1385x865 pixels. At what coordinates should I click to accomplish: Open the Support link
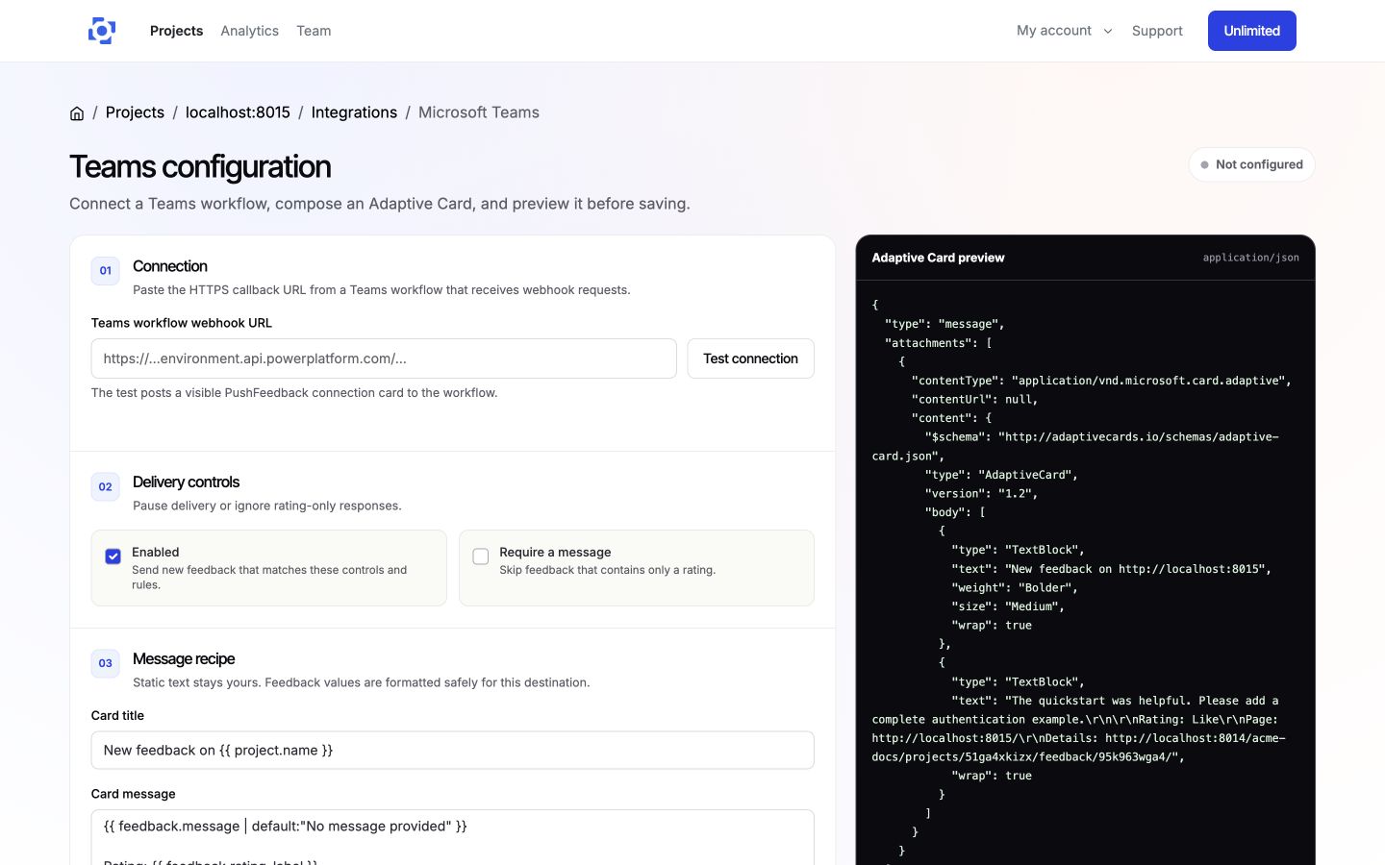point(1157,31)
